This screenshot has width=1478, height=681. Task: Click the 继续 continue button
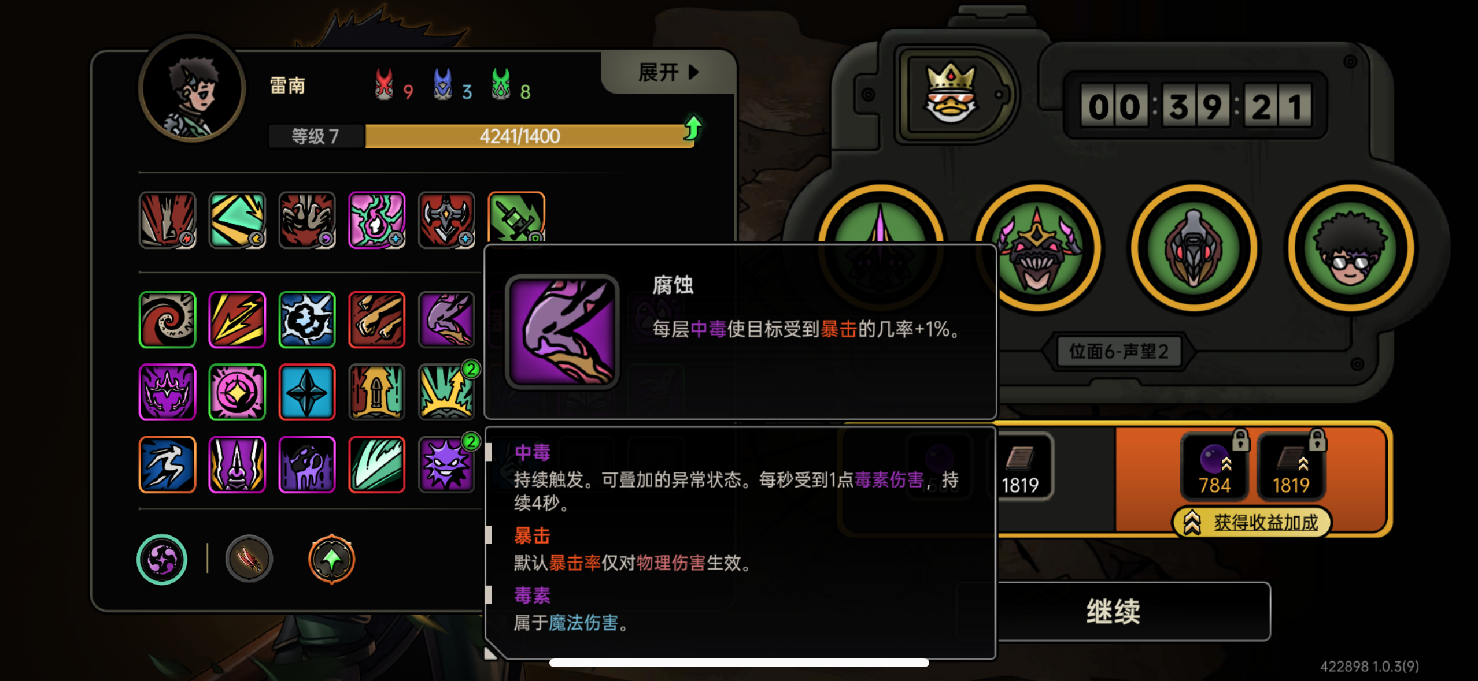point(1114,611)
